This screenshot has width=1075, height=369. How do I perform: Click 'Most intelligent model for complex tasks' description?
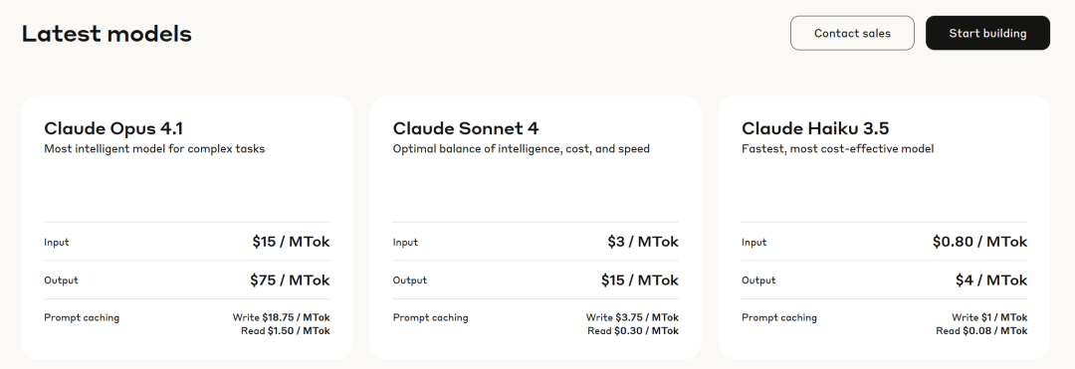click(154, 148)
